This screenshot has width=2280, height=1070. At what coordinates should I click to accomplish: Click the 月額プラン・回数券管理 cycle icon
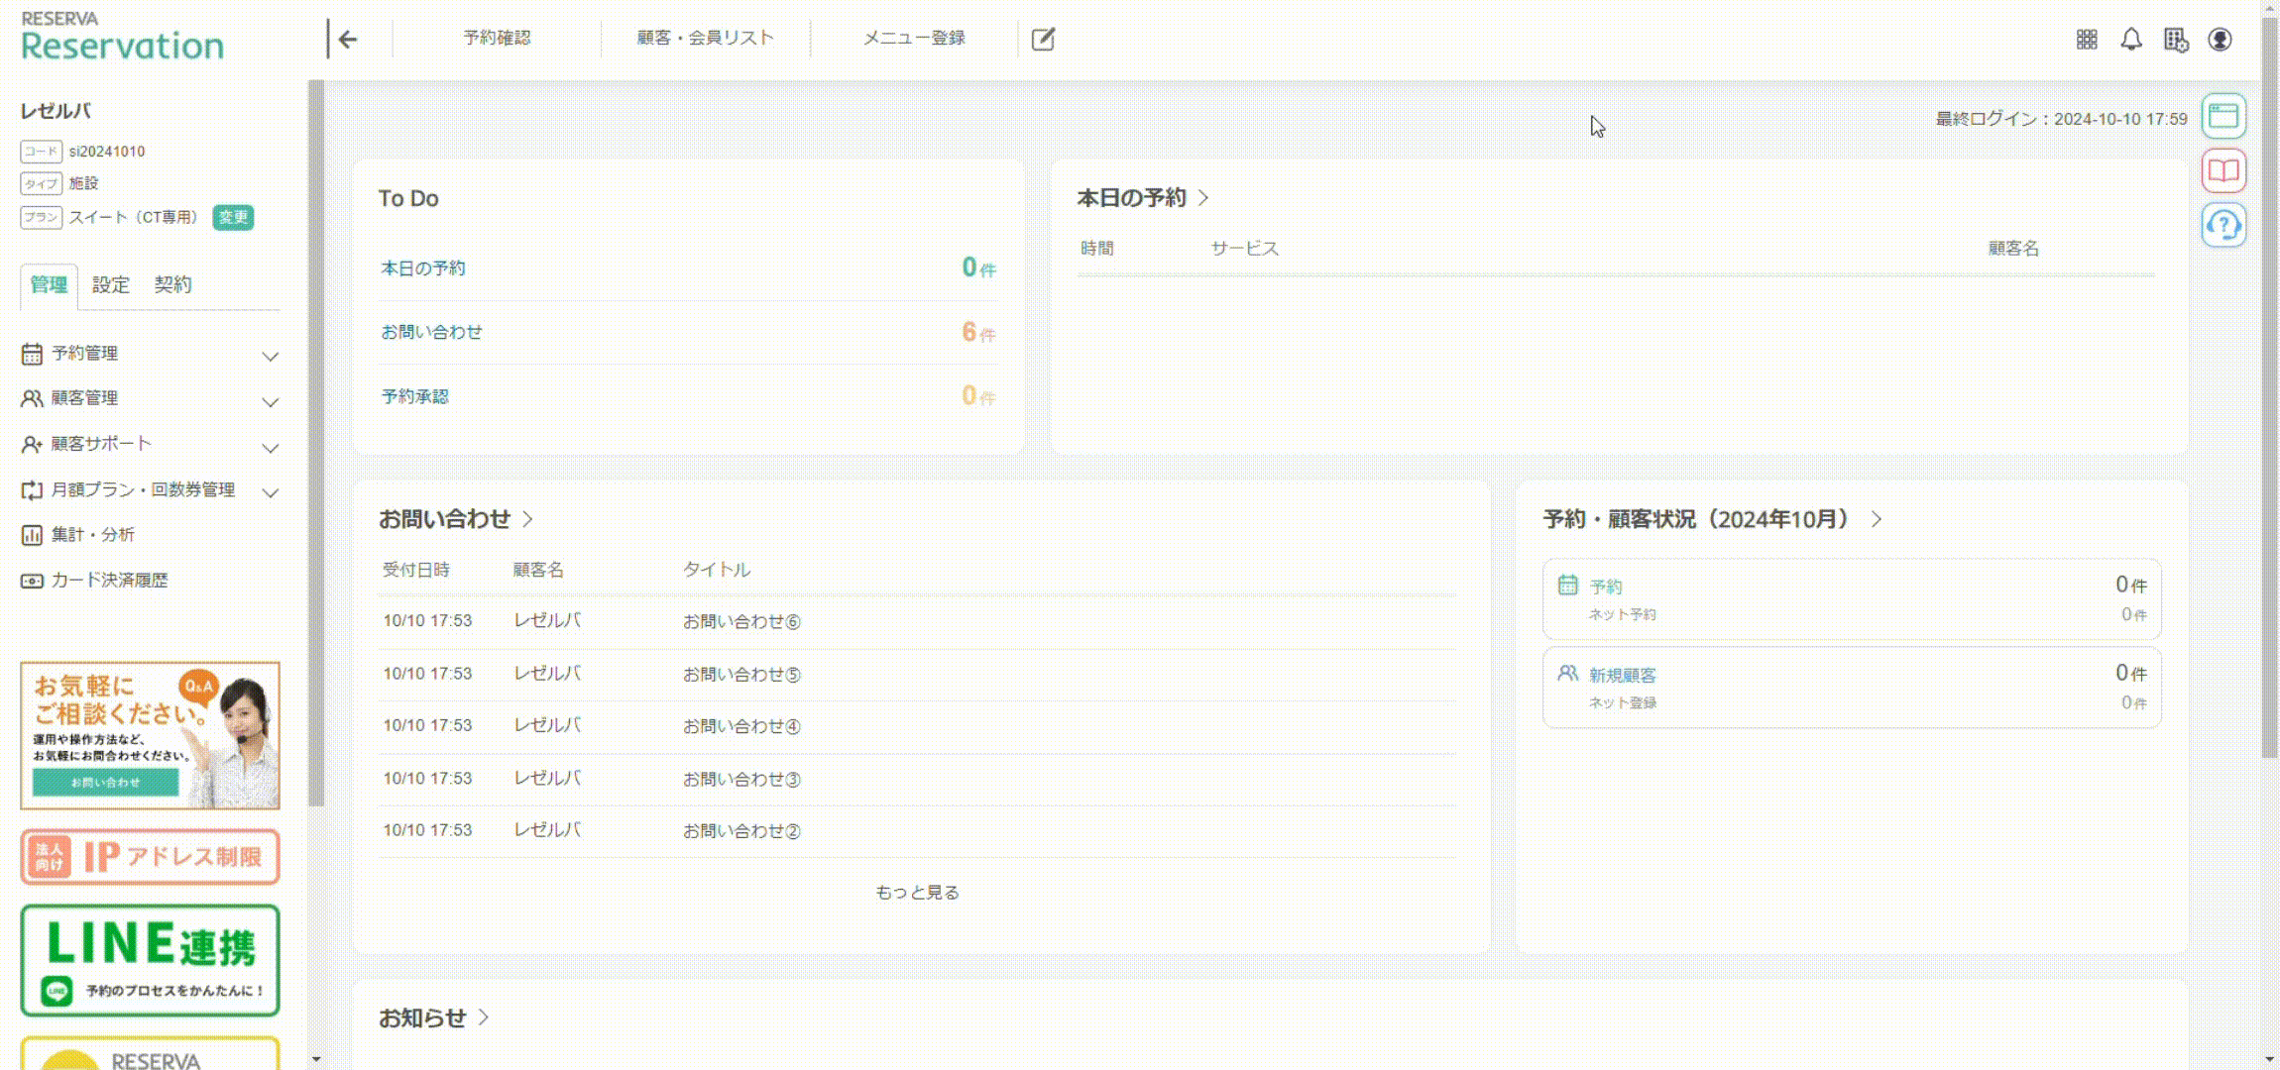[x=32, y=489]
